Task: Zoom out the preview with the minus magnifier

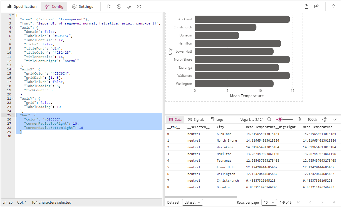Action: (269, 119)
